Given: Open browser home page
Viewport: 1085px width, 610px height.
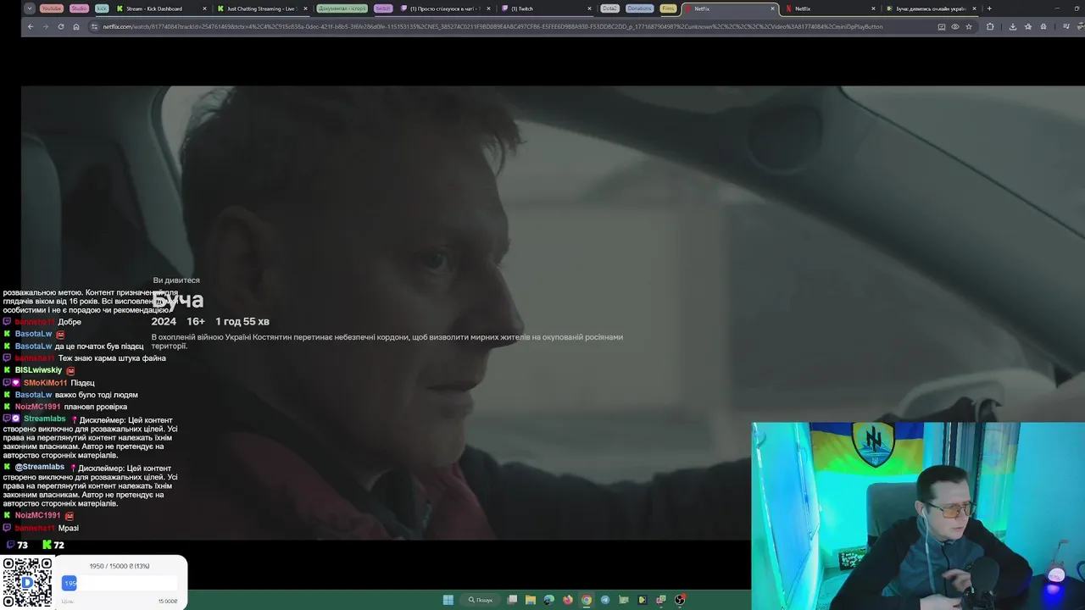Looking at the screenshot, I should click(x=76, y=26).
